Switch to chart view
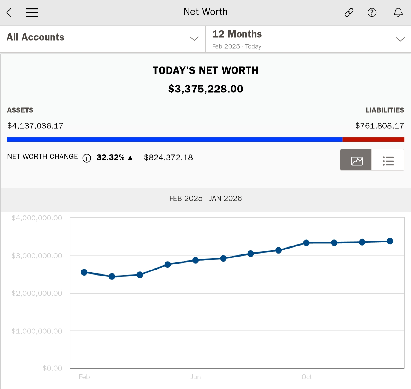 tap(356, 160)
